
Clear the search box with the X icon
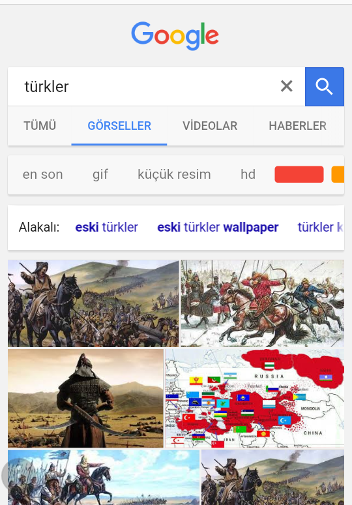pos(286,86)
